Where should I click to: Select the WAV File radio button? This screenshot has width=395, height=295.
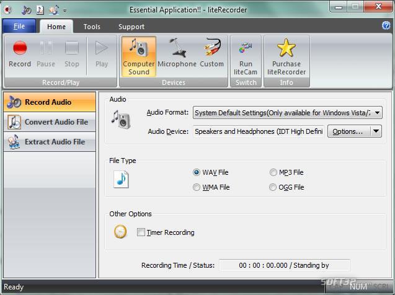(196, 172)
